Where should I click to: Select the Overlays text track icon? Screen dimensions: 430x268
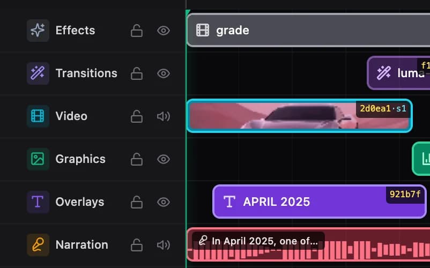[38, 202]
